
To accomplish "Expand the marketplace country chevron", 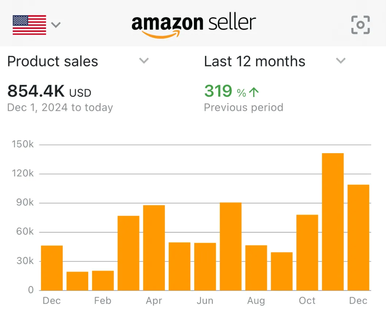I will pyautogui.click(x=56, y=25).
